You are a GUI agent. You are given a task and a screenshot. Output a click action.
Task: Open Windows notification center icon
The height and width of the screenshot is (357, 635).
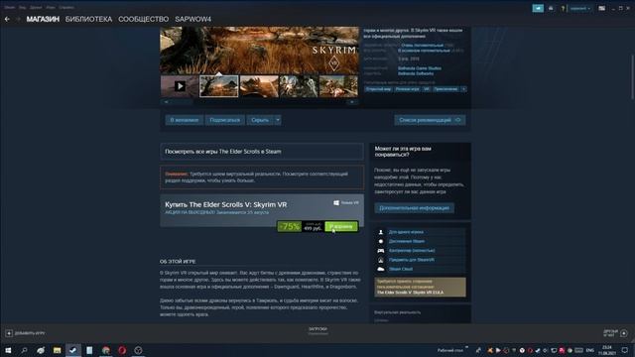(x=624, y=350)
